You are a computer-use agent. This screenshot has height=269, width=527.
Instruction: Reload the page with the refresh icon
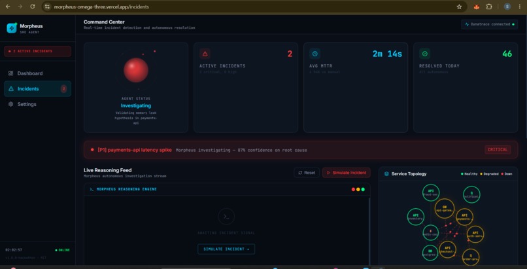pyautogui.click(x=32, y=7)
